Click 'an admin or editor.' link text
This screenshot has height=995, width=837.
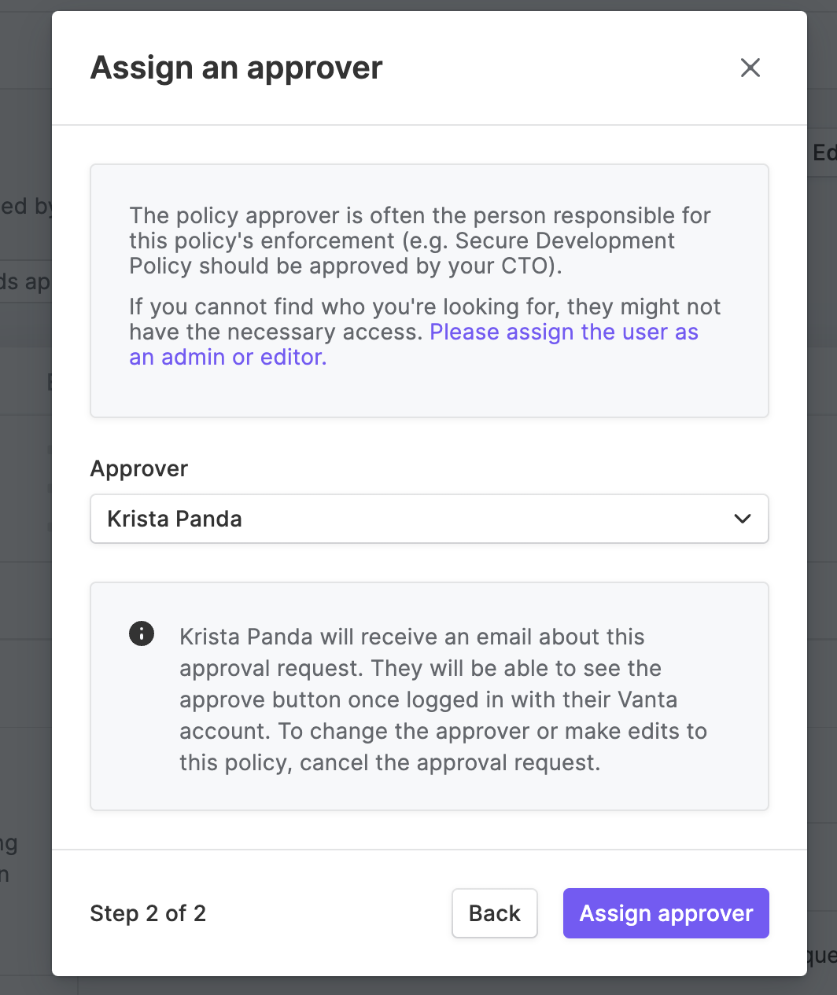point(228,357)
